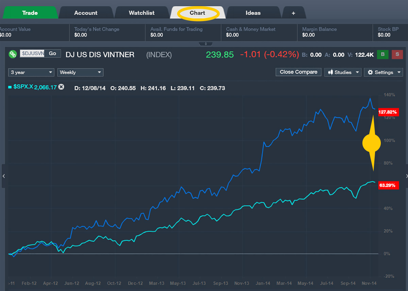Click the gear icon beside Settings
This screenshot has width=408, height=291.
click(370, 72)
